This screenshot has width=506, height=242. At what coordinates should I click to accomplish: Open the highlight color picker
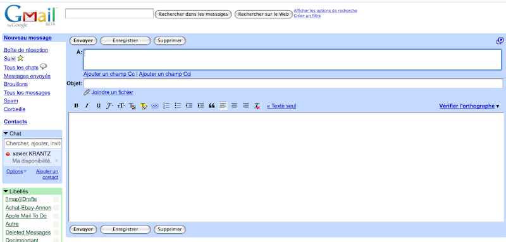144,106
